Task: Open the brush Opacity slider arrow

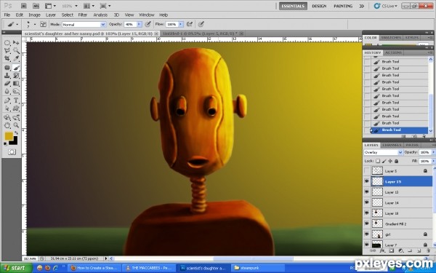Action: tap(139, 25)
